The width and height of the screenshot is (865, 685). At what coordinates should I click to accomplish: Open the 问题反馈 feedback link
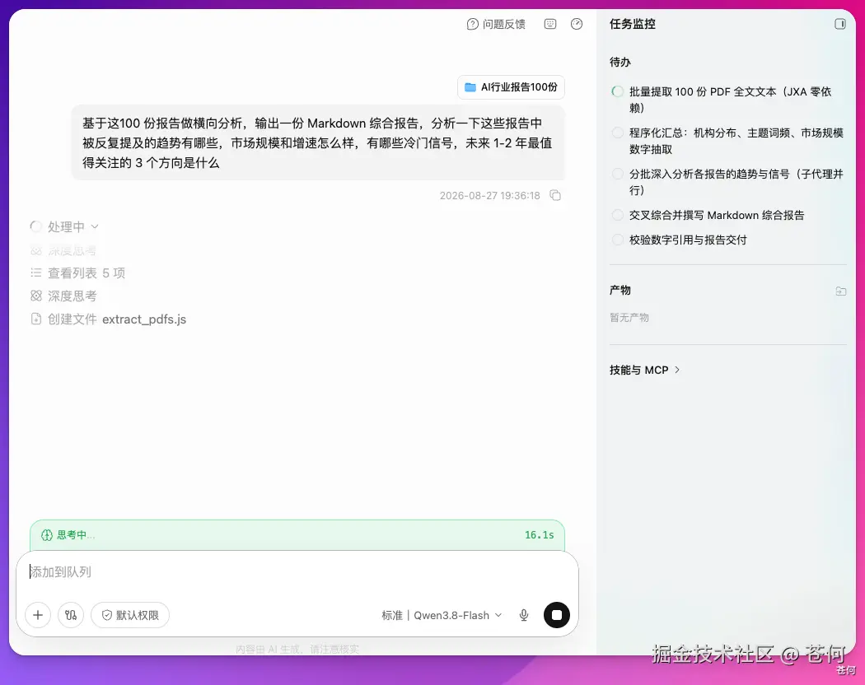pos(496,24)
